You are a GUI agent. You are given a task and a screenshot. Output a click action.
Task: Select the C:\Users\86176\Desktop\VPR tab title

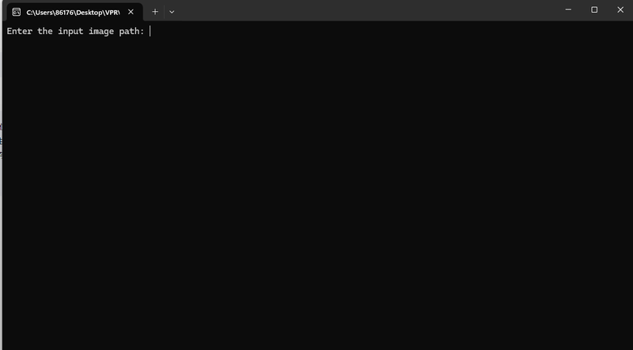pyautogui.click(x=73, y=13)
